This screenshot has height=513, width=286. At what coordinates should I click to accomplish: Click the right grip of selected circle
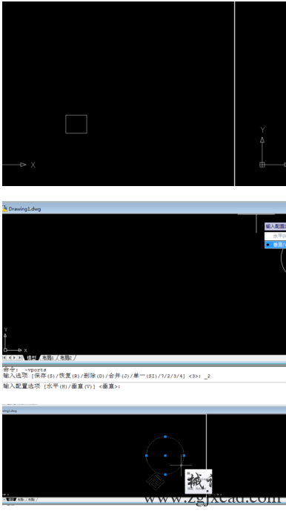[184, 455]
